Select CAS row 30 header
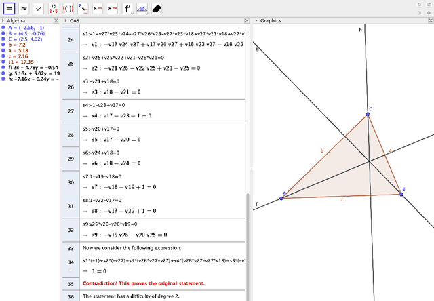The height and width of the screenshot is (301, 434). pyautogui.click(x=70, y=182)
